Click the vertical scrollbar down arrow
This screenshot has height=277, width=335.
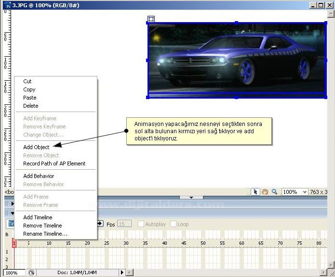(x=331, y=265)
